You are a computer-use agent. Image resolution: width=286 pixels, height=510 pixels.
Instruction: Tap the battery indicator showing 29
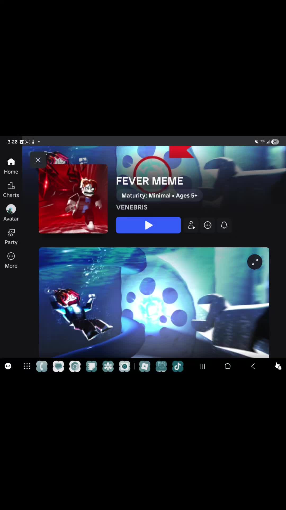tap(275, 142)
